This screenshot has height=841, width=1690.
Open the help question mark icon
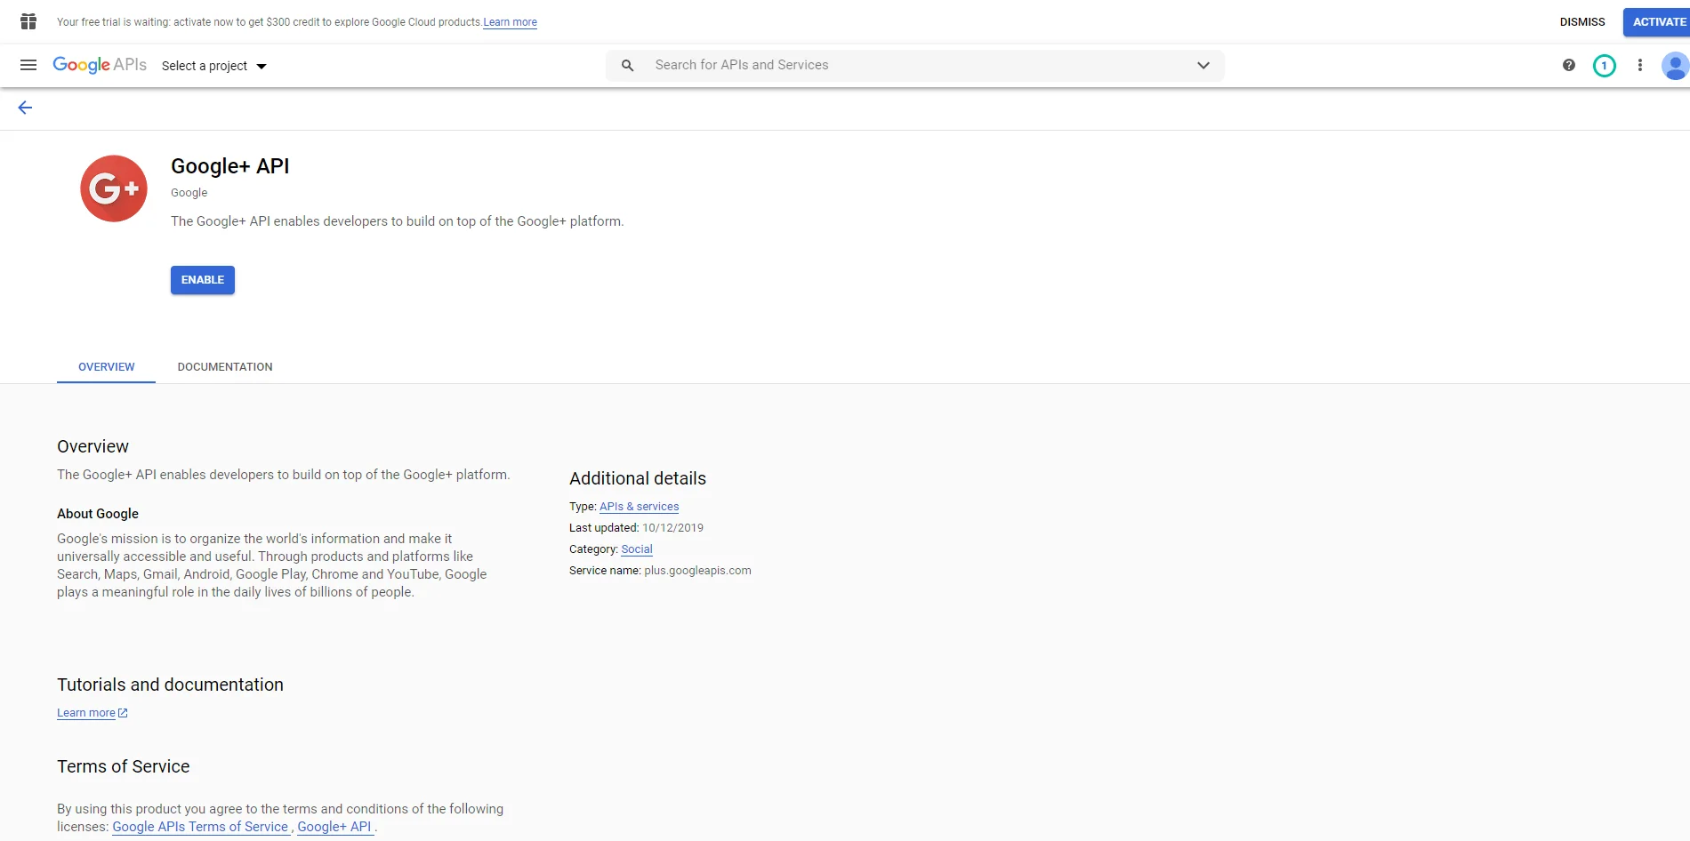pyautogui.click(x=1568, y=65)
